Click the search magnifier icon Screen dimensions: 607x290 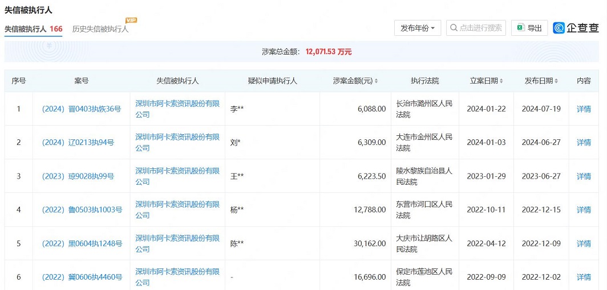(x=454, y=28)
